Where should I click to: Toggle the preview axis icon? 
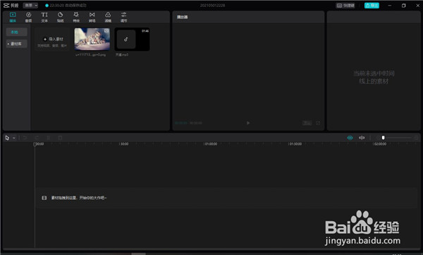tap(362, 138)
